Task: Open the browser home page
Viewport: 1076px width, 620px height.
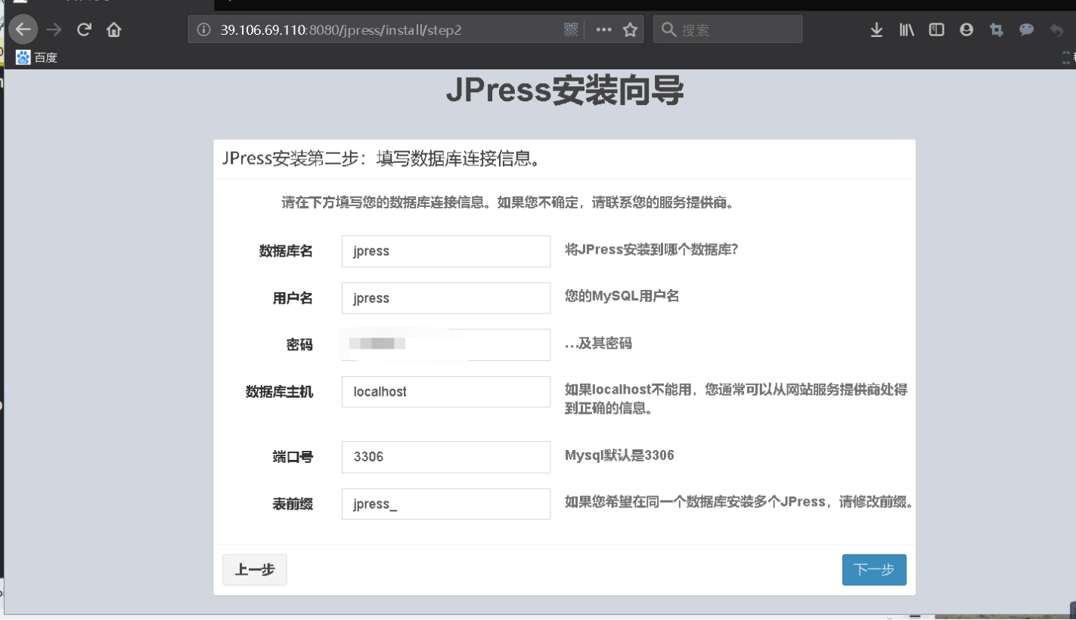Action: coord(114,30)
